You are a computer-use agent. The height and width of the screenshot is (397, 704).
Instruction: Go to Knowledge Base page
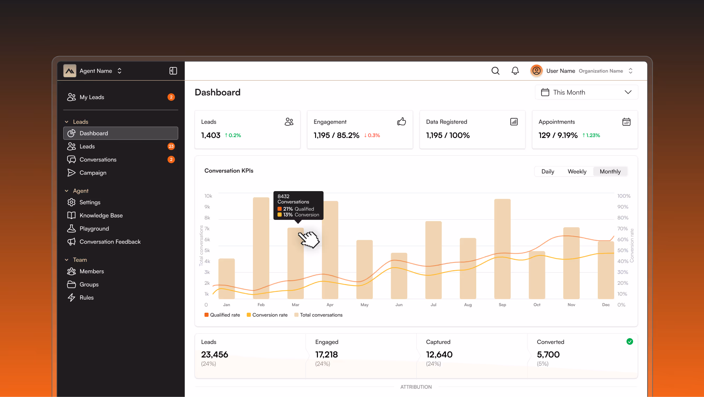pos(101,215)
